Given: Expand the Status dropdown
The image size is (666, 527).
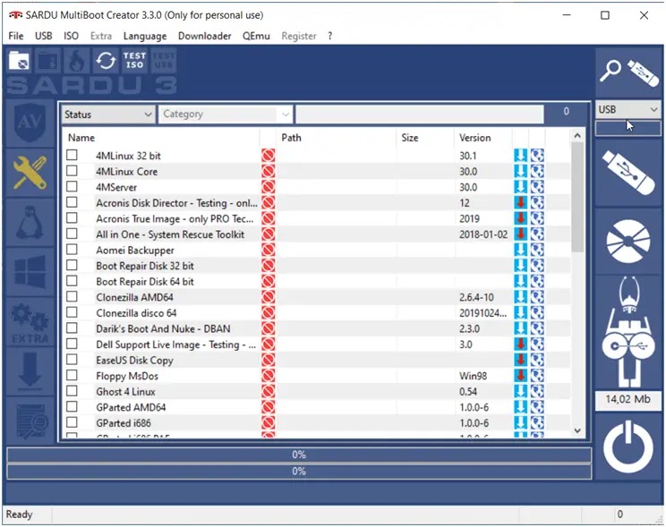Looking at the screenshot, I should pyautogui.click(x=108, y=115).
